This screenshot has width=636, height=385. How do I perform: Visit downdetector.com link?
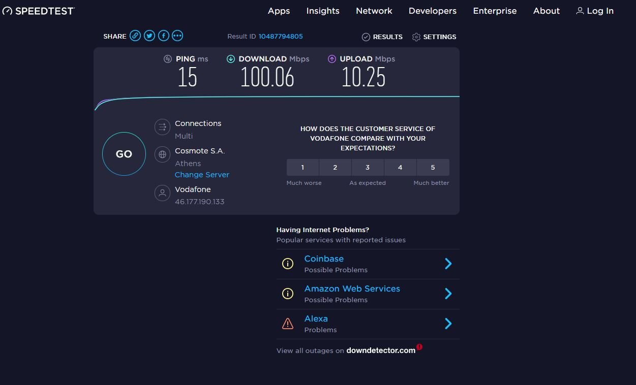tap(381, 350)
